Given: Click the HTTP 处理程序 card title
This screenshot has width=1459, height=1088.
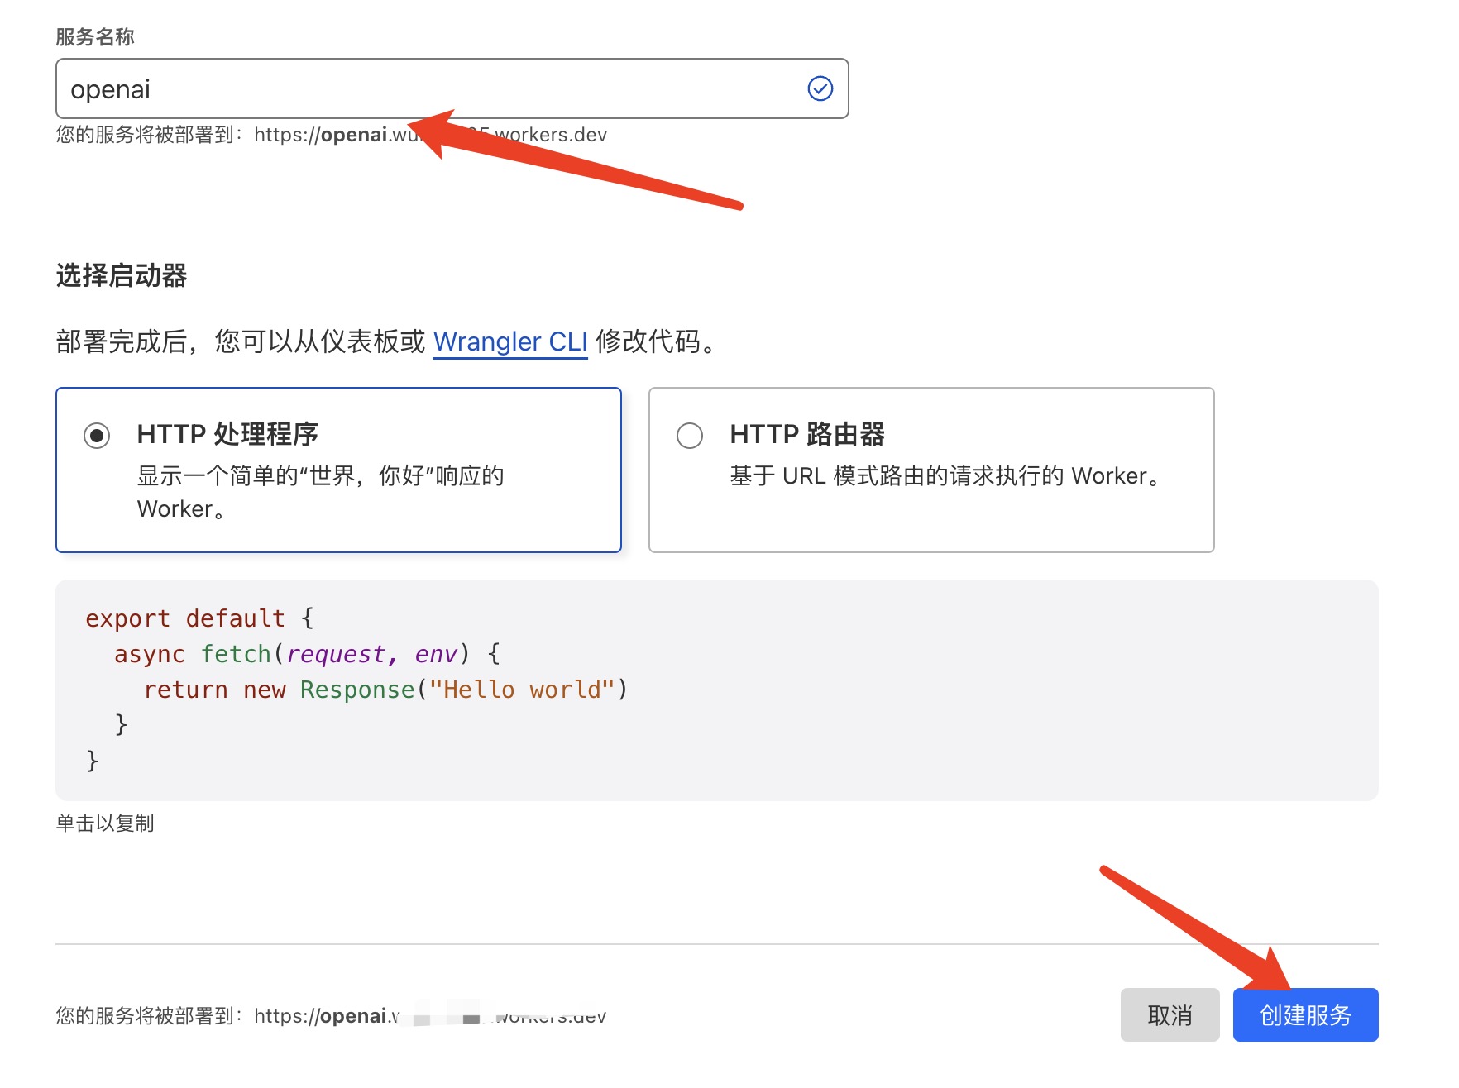Looking at the screenshot, I should point(227,434).
